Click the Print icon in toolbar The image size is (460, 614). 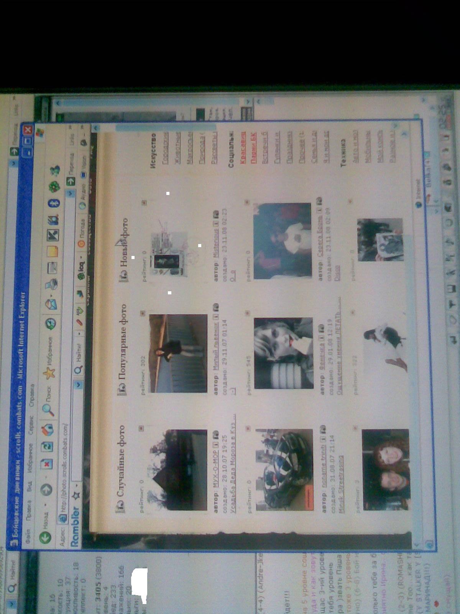[52, 284]
